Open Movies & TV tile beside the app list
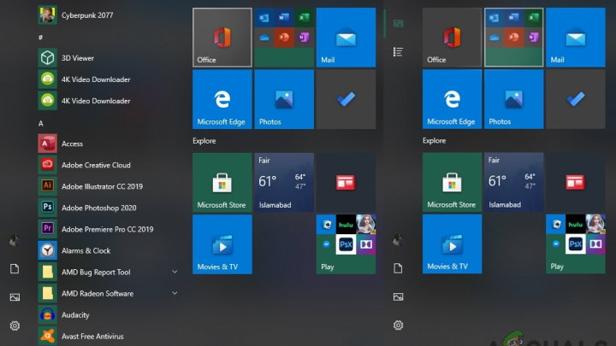The width and height of the screenshot is (616, 346). (222, 244)
